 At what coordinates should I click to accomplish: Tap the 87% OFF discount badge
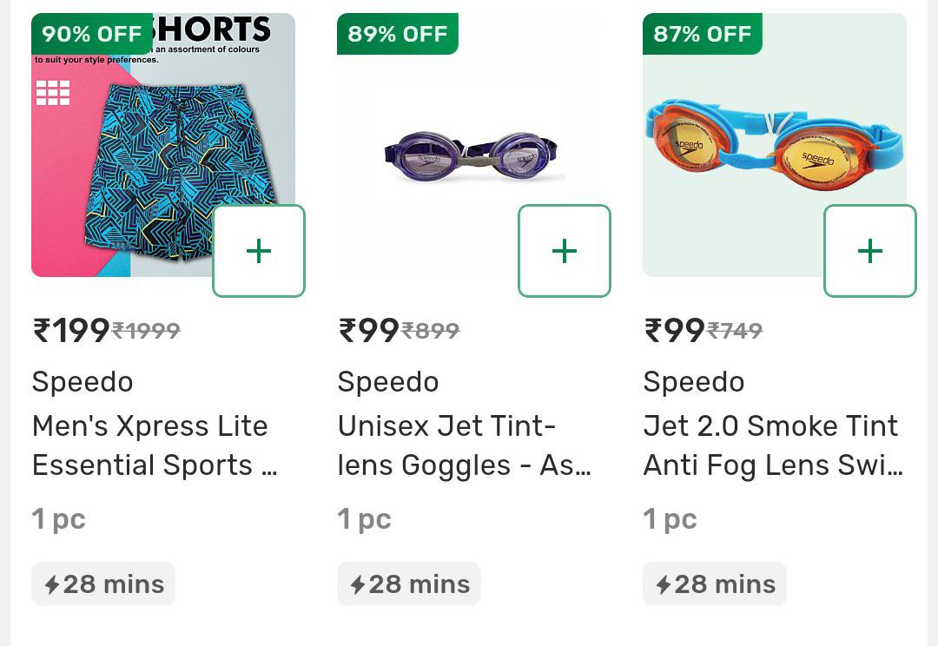click(x=703, y=34)
